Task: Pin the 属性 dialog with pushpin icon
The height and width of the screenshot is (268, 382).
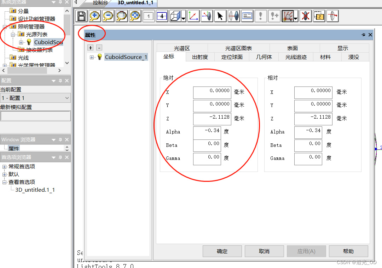Action: [363, 35]
